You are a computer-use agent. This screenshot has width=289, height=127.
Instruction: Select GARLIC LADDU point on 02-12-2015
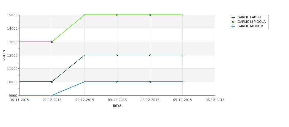point(84,55)
